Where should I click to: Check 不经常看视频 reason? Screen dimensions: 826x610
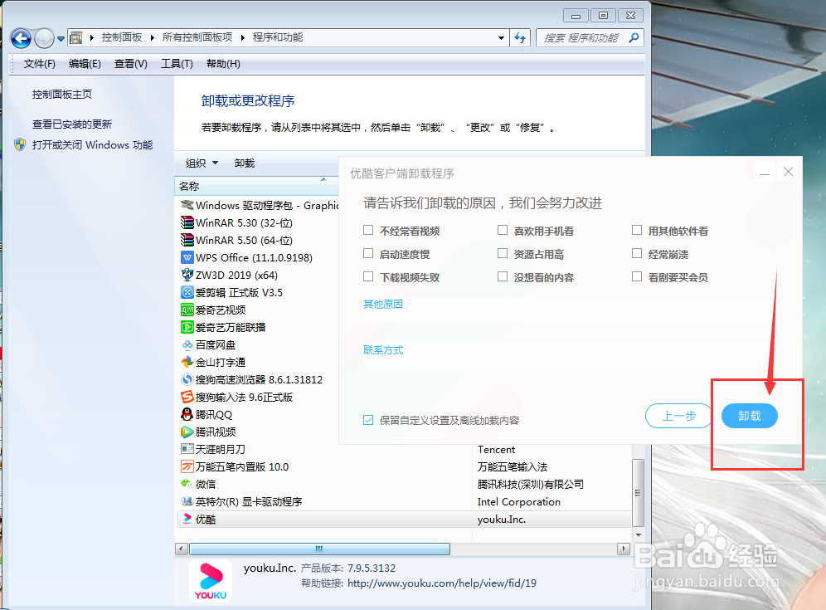(x=368, y=231)
